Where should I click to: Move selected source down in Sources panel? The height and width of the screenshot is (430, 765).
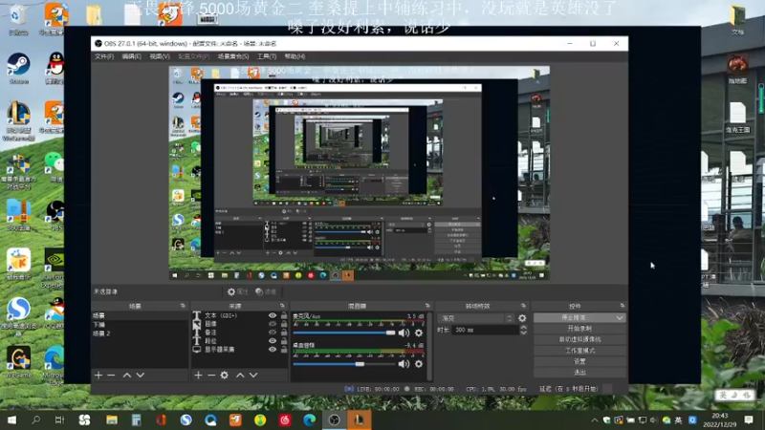pyautogui.click(x=253, y=375)
